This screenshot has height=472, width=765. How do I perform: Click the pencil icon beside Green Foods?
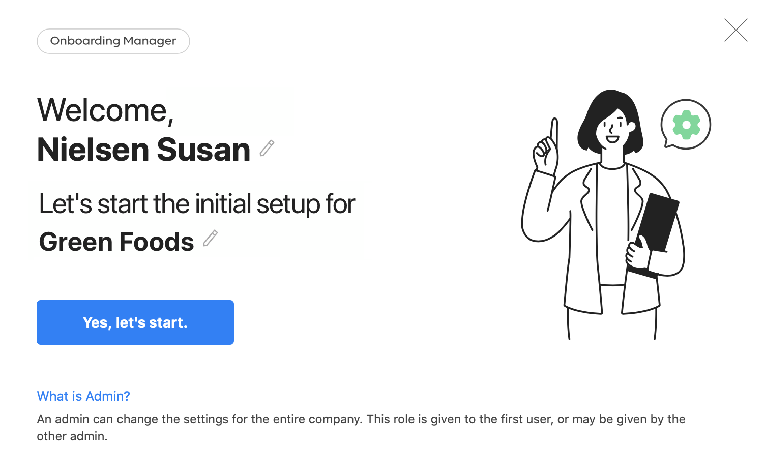tap(211, 238)
